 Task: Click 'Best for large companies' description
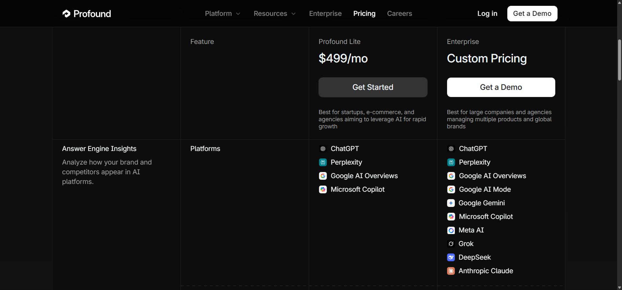[499, 119]
